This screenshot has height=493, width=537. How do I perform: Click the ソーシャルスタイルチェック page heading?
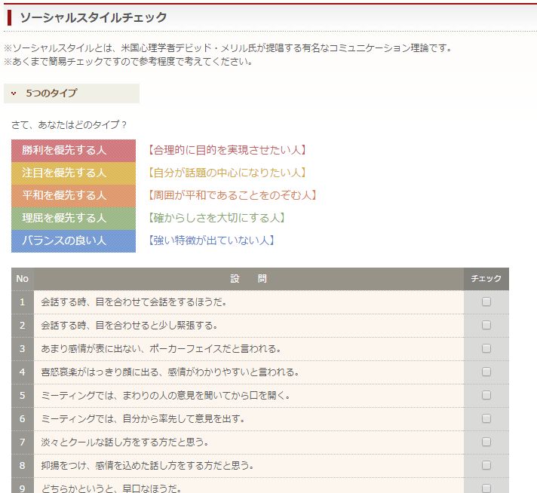(93, 17)
